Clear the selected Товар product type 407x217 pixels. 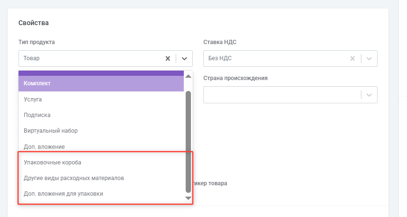(168, 59)
